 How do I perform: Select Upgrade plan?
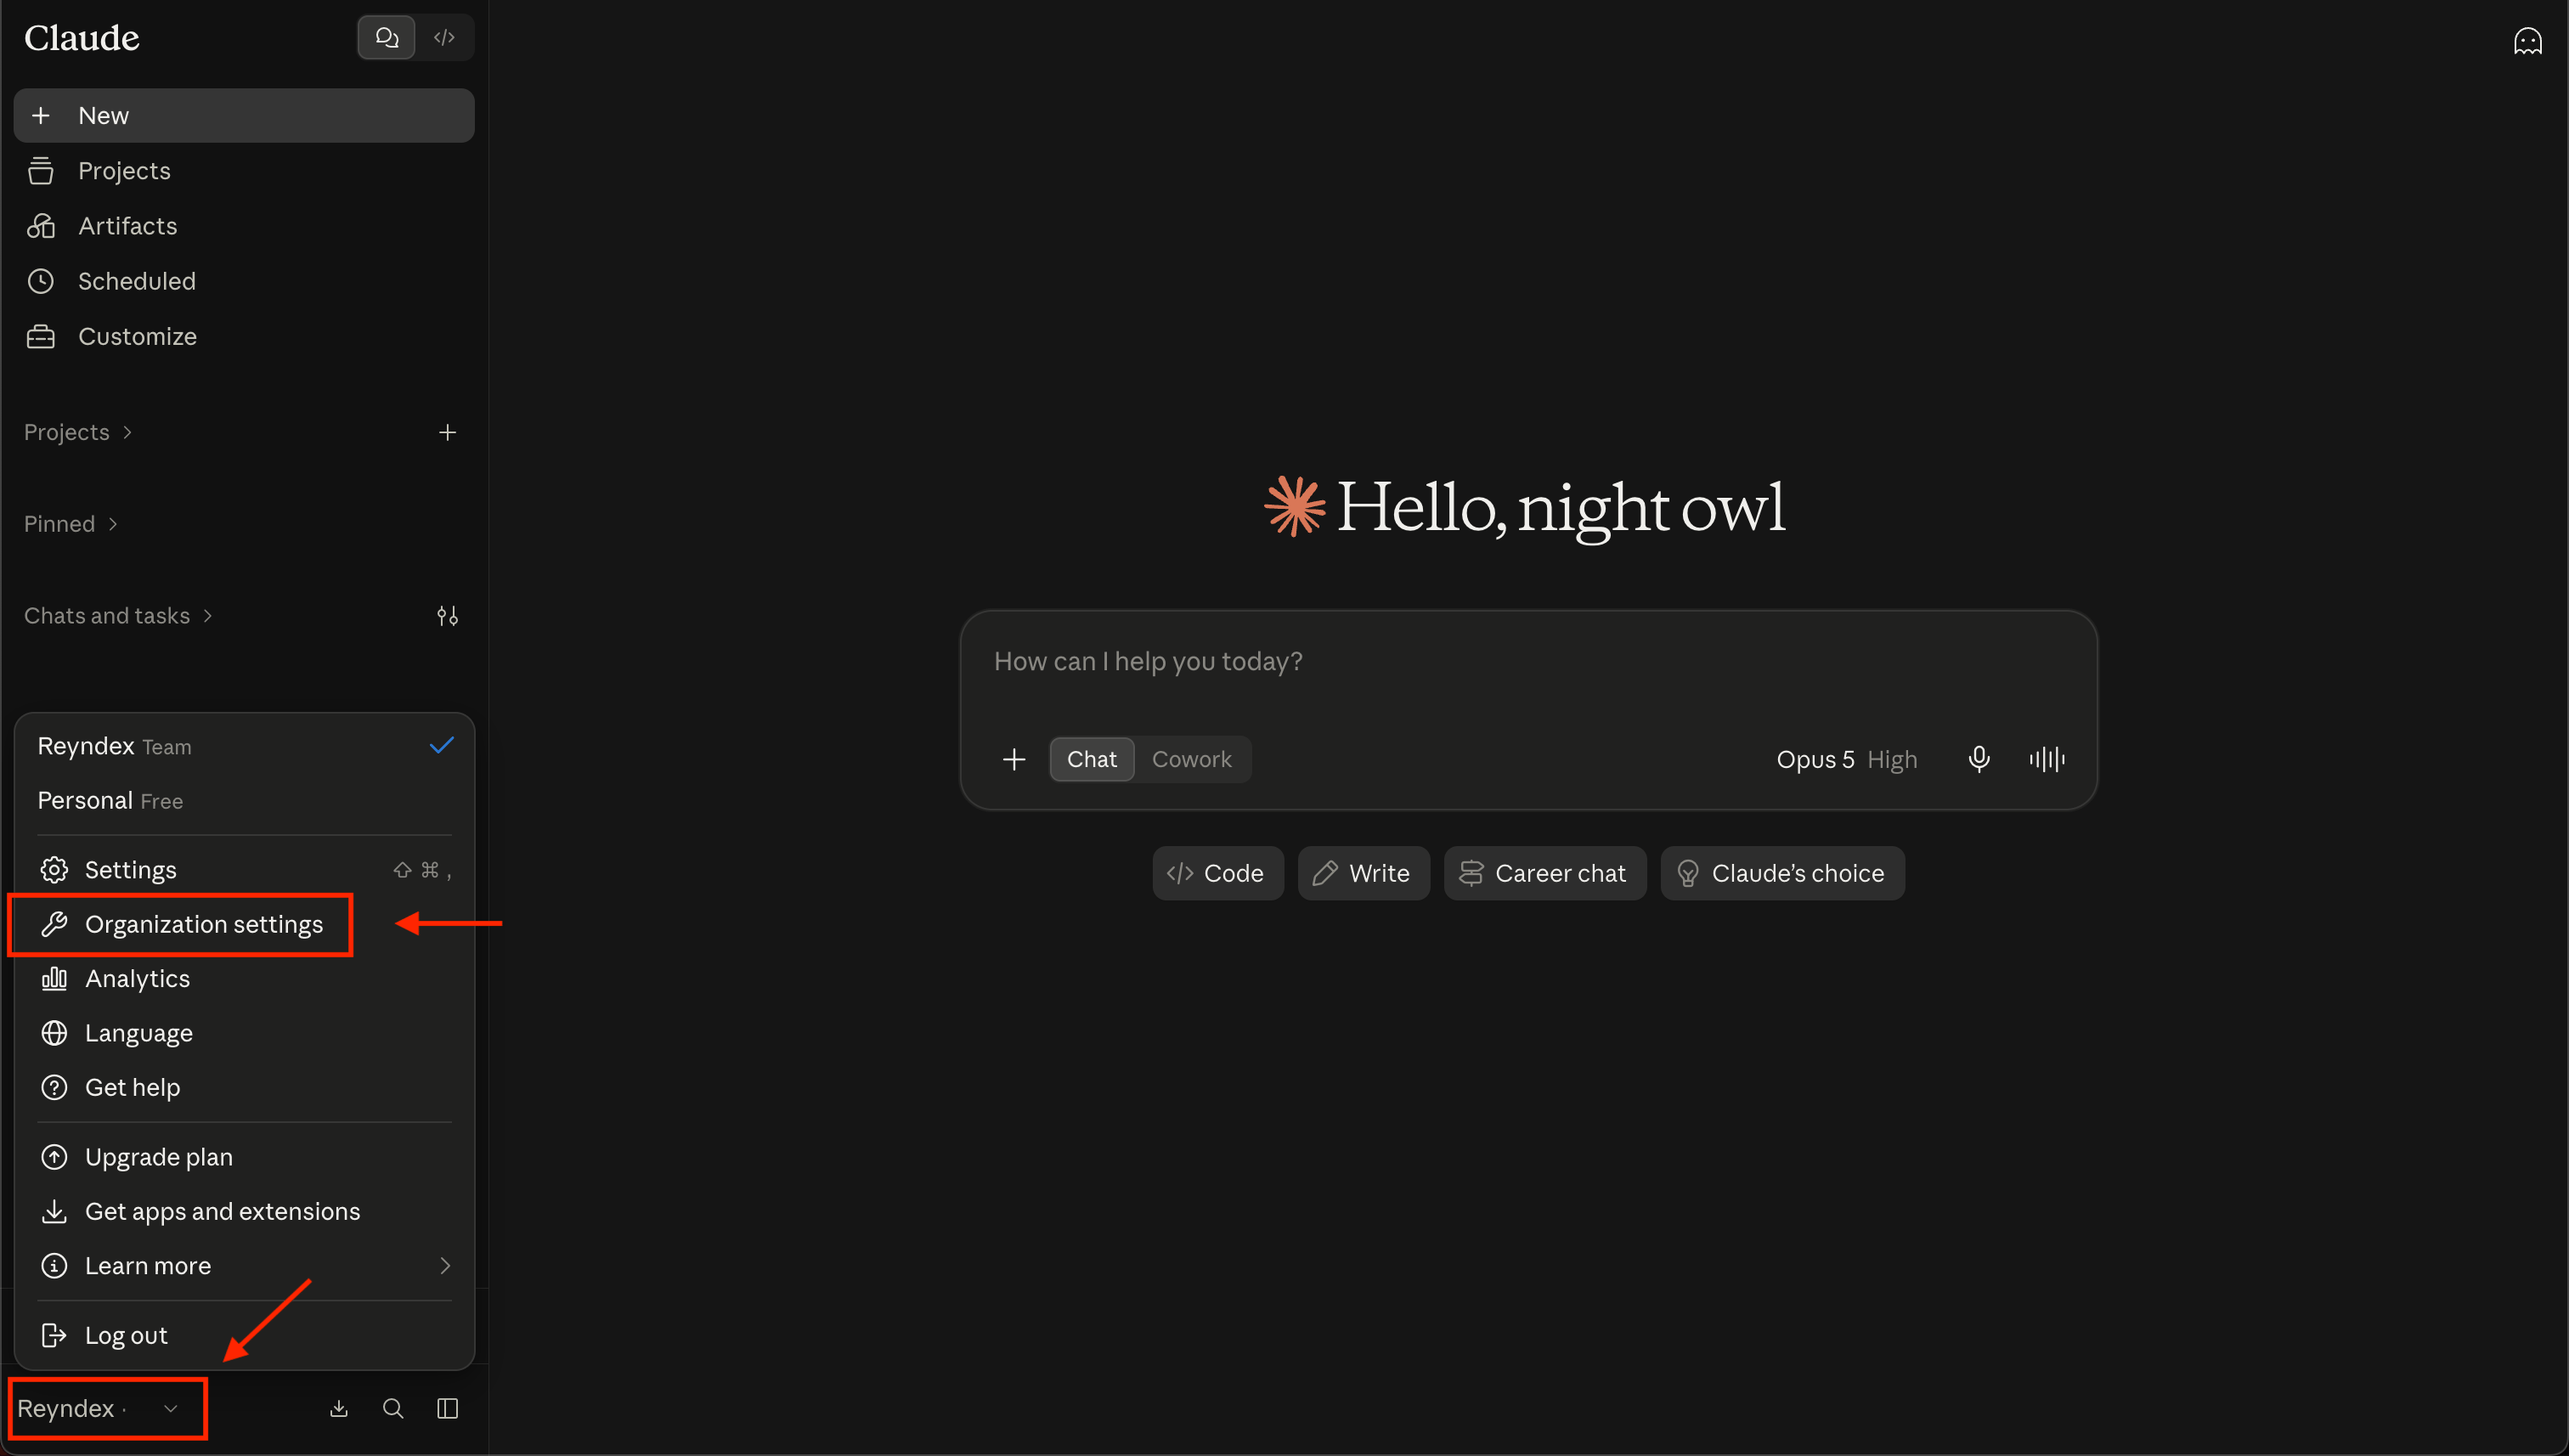[244, 1157]
